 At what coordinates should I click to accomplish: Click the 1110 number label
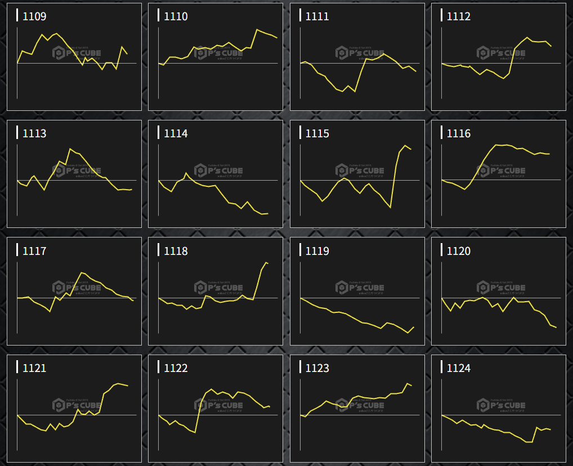point(176,17)
